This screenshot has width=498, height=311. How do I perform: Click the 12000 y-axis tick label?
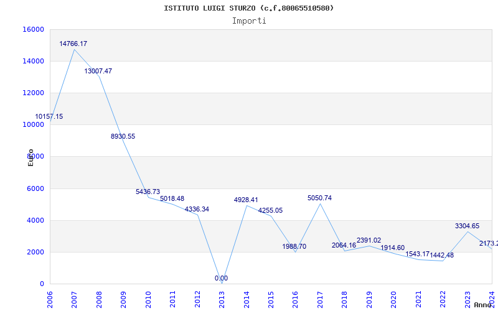point(34,93)
